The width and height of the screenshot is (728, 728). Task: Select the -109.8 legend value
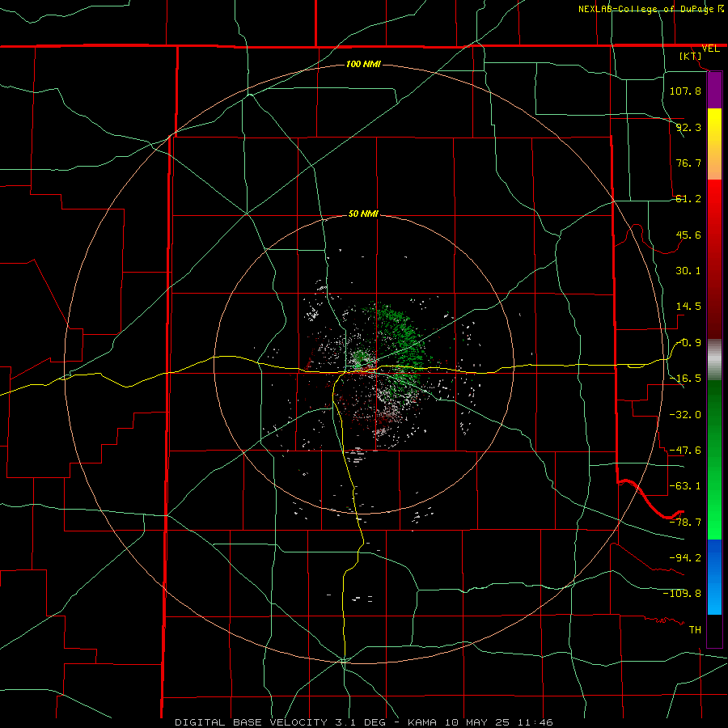coord(682,594)
